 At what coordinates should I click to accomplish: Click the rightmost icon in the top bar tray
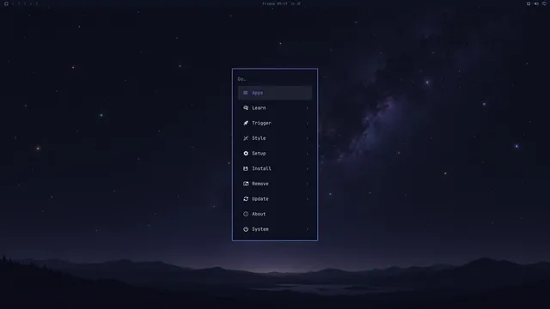pyautogui.click(x=544, y=3)
